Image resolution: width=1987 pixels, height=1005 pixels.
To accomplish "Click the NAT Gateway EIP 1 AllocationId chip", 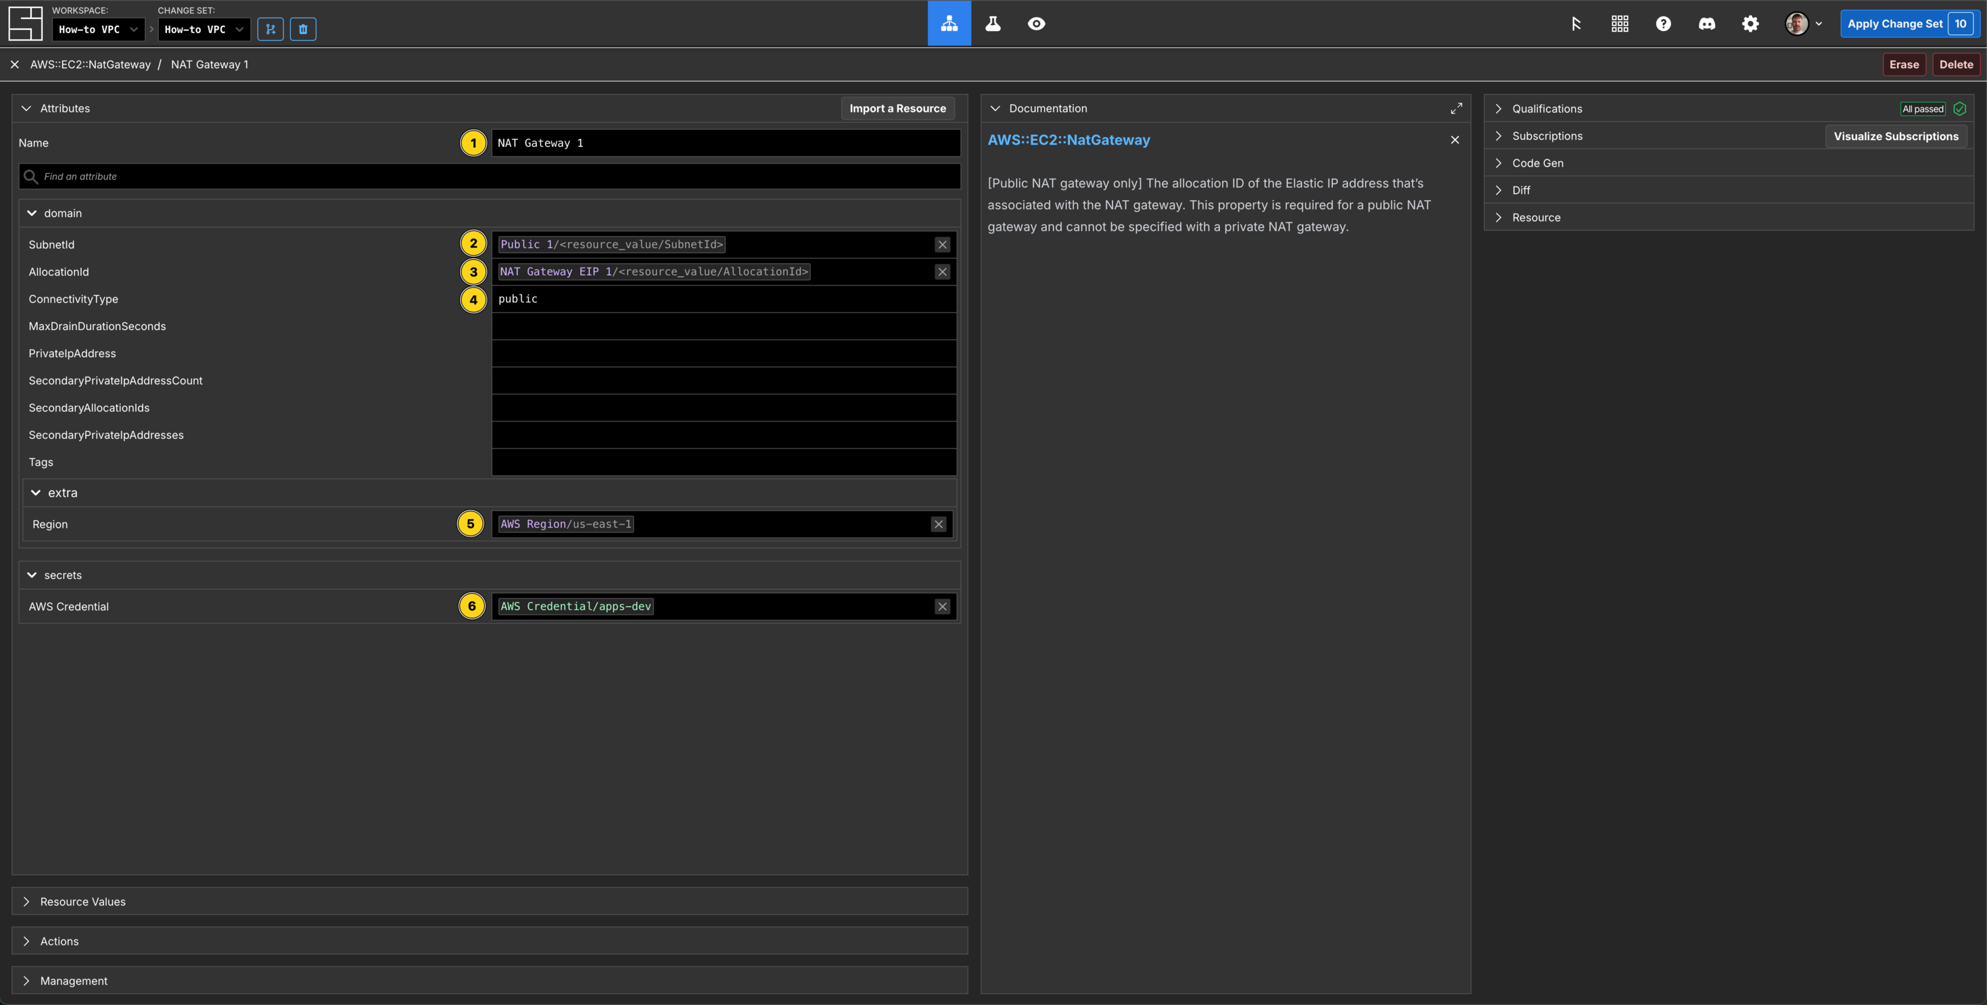I will (x=654, y=271).
